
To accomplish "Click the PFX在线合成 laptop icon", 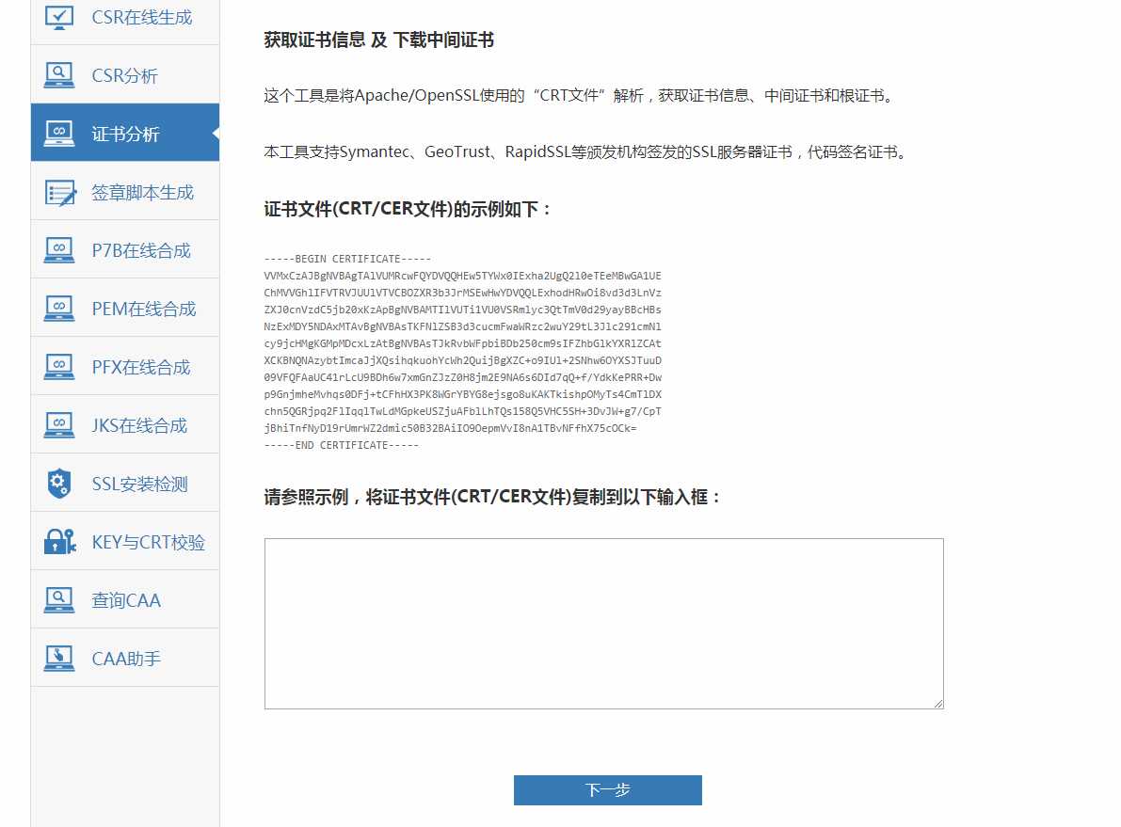I will 58,367.
